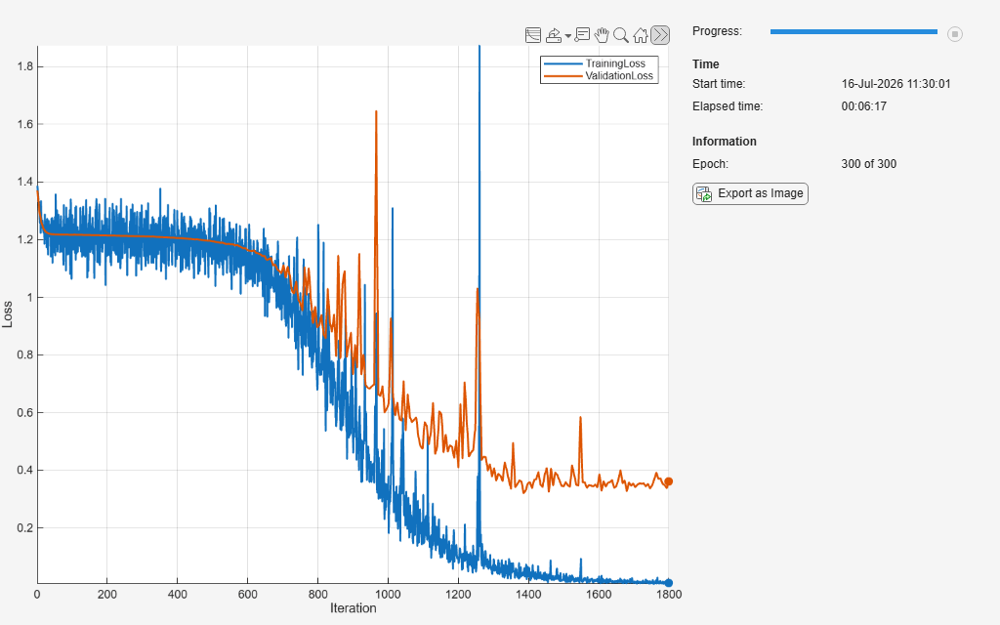Click the stop training button
The image size is (1000, 625).
[955, 34]
